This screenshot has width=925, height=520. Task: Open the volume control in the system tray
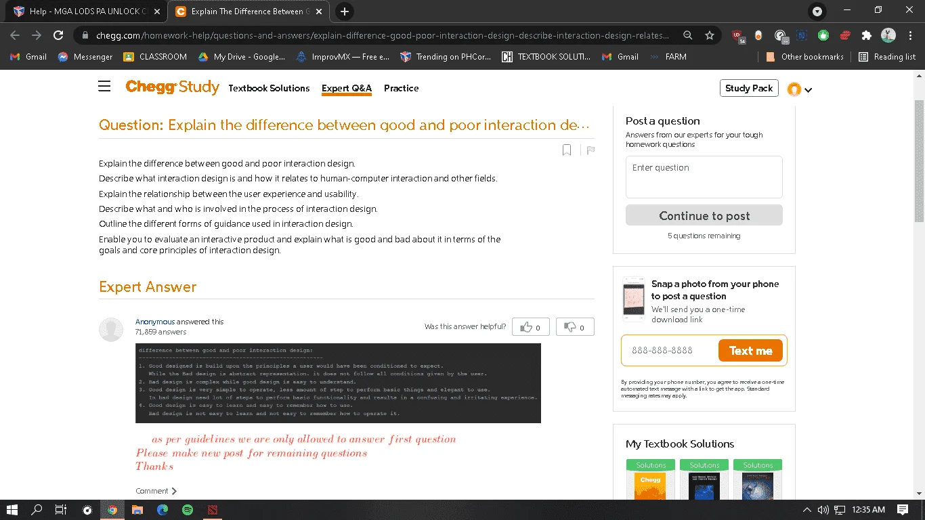pyautogui.click(x=823, y=510)
